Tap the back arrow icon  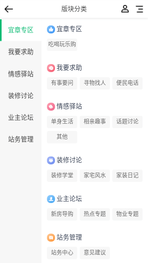coord(9,9)
